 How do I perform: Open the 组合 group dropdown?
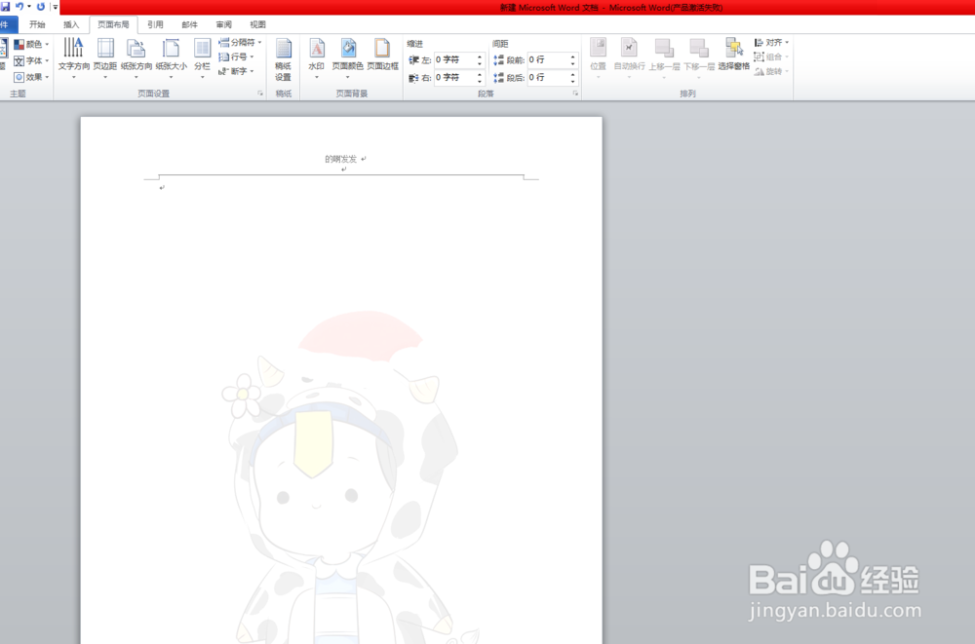click(x=771, y=57)
